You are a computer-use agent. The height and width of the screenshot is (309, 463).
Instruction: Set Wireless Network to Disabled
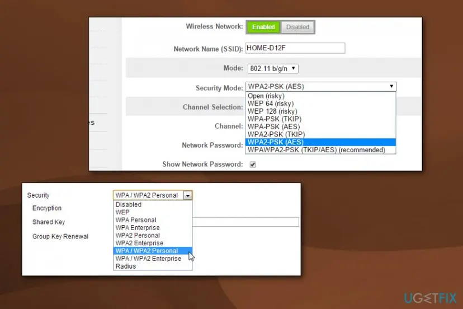297,27
